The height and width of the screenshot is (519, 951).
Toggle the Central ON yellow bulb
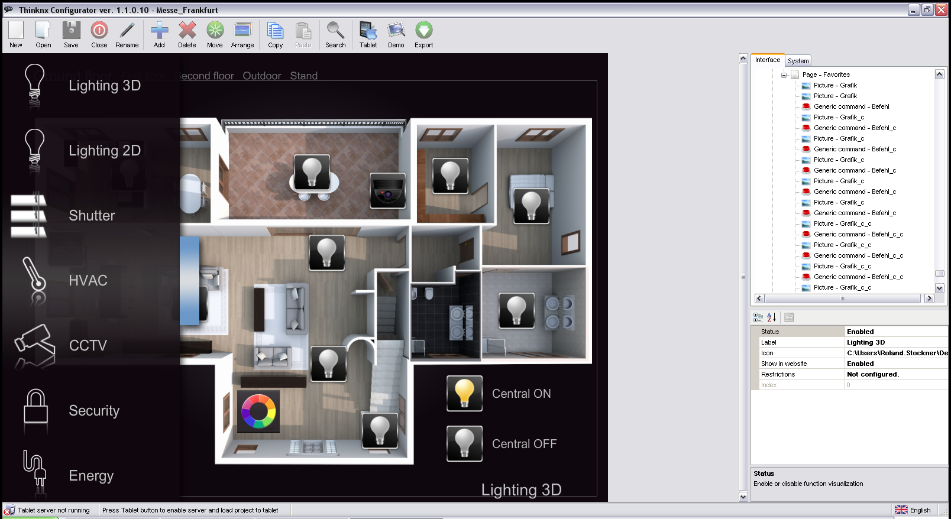(464, 393)
